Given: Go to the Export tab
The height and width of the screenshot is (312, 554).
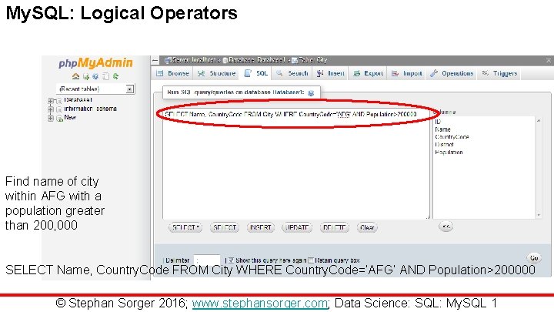Looking at the screenshot, I should pyautogui.click(x=368, y=73).
